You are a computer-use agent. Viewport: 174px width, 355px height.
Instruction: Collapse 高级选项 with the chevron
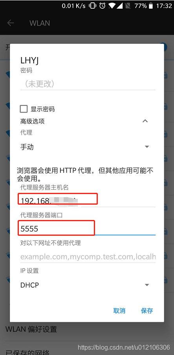pyautogui.click(x=145, y=121)
